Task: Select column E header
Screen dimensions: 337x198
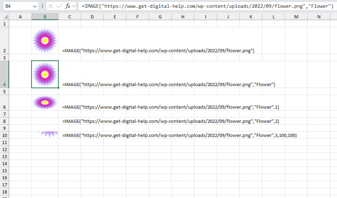Action: point(115,17)
